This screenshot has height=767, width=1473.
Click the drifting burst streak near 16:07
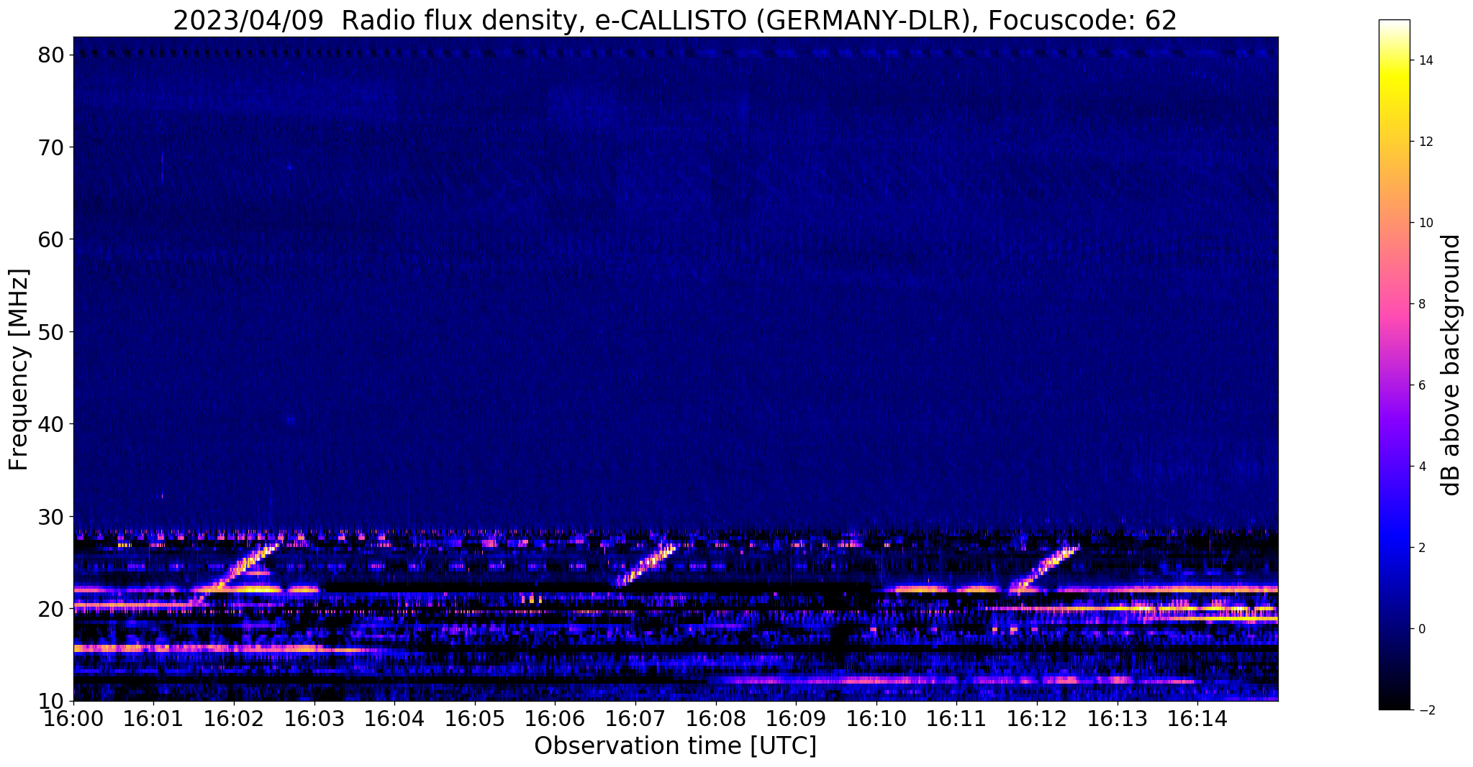[x=646, y=565]
